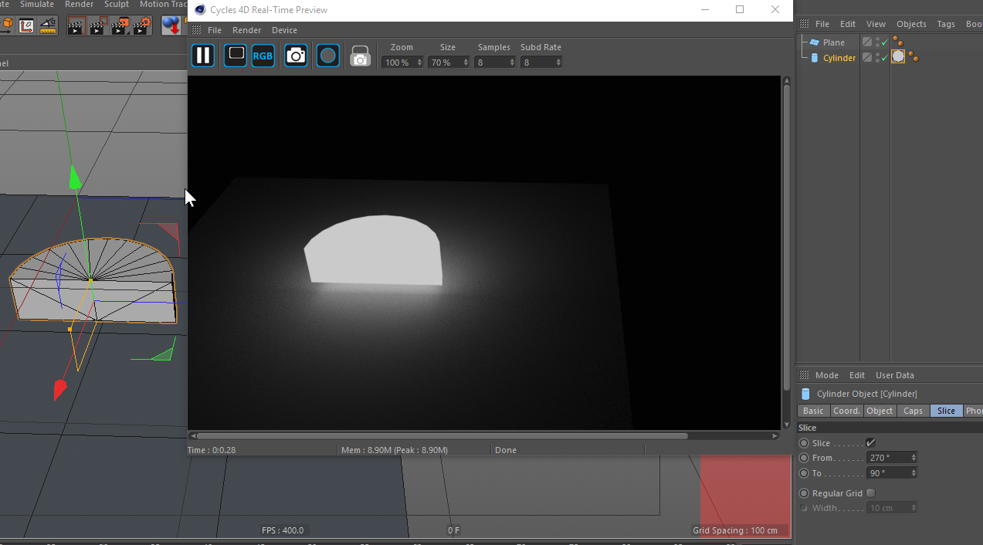
Task: Click the Size 70% stepper arrows
Action: pos(466,63)
